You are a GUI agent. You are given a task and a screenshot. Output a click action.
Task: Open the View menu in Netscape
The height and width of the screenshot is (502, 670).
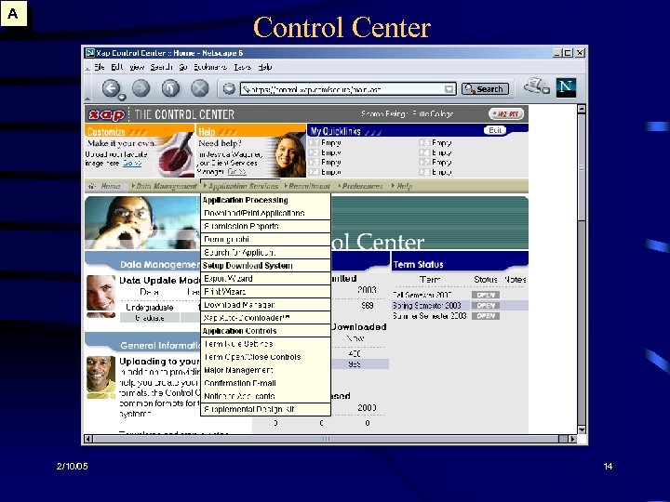pos(137,67)
